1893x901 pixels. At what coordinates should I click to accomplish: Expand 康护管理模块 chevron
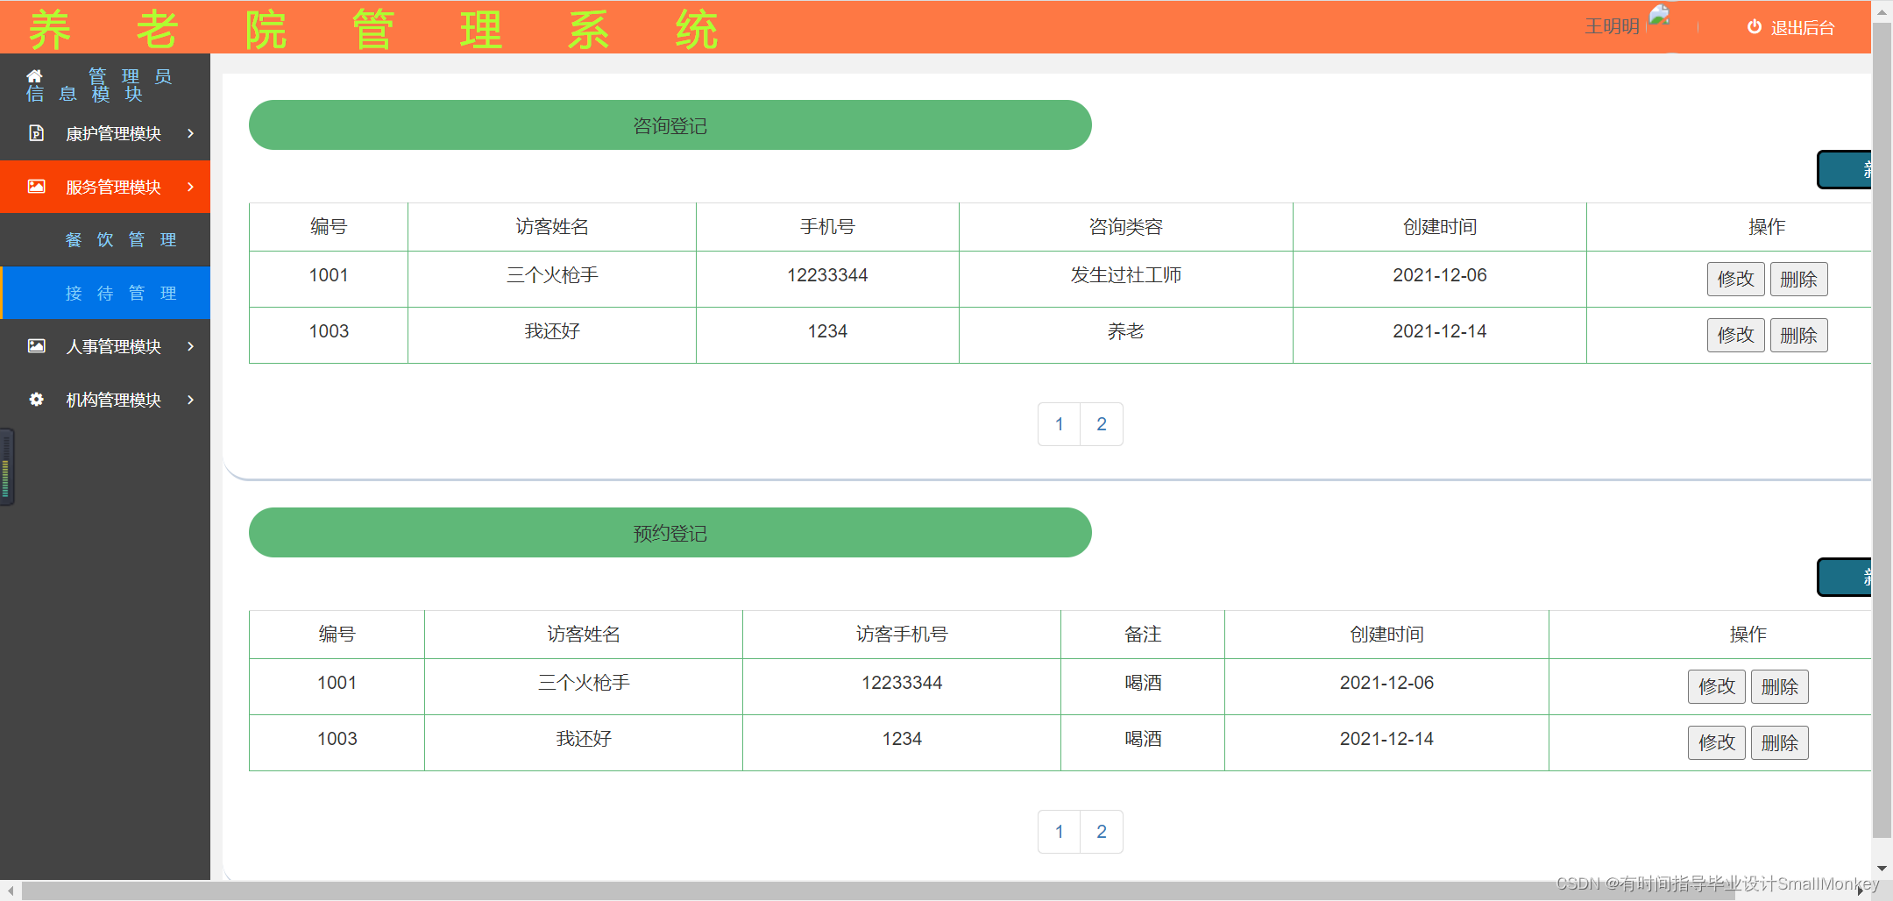click(x=190, y=133)
